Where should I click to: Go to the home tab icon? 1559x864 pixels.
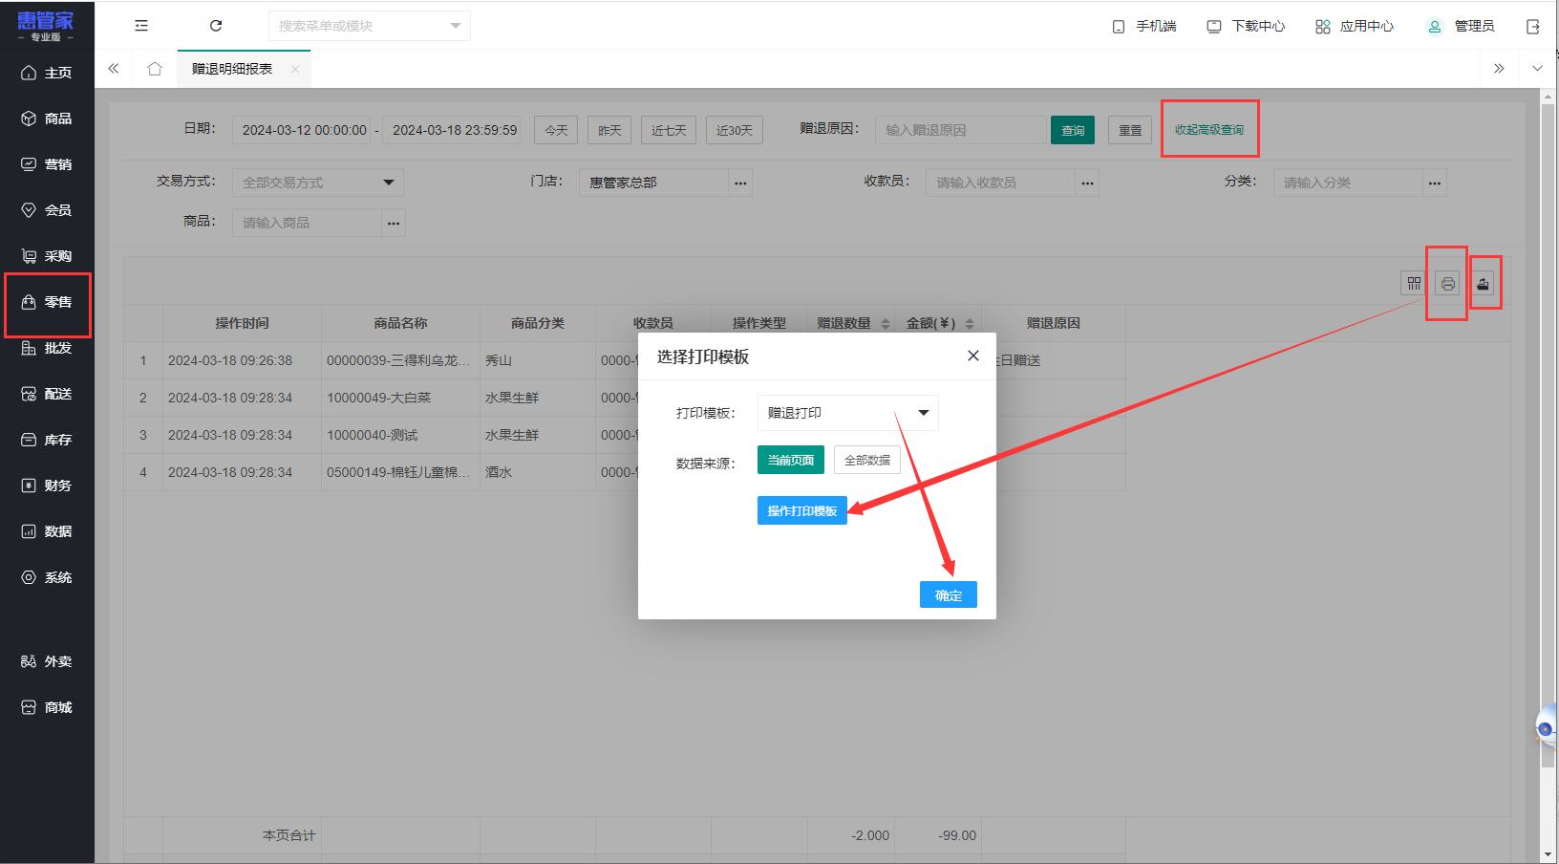(x=155, y=69)
